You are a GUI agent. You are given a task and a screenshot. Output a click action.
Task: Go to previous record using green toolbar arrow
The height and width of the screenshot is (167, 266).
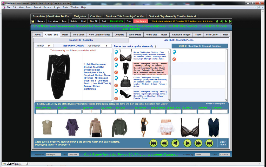221,21
